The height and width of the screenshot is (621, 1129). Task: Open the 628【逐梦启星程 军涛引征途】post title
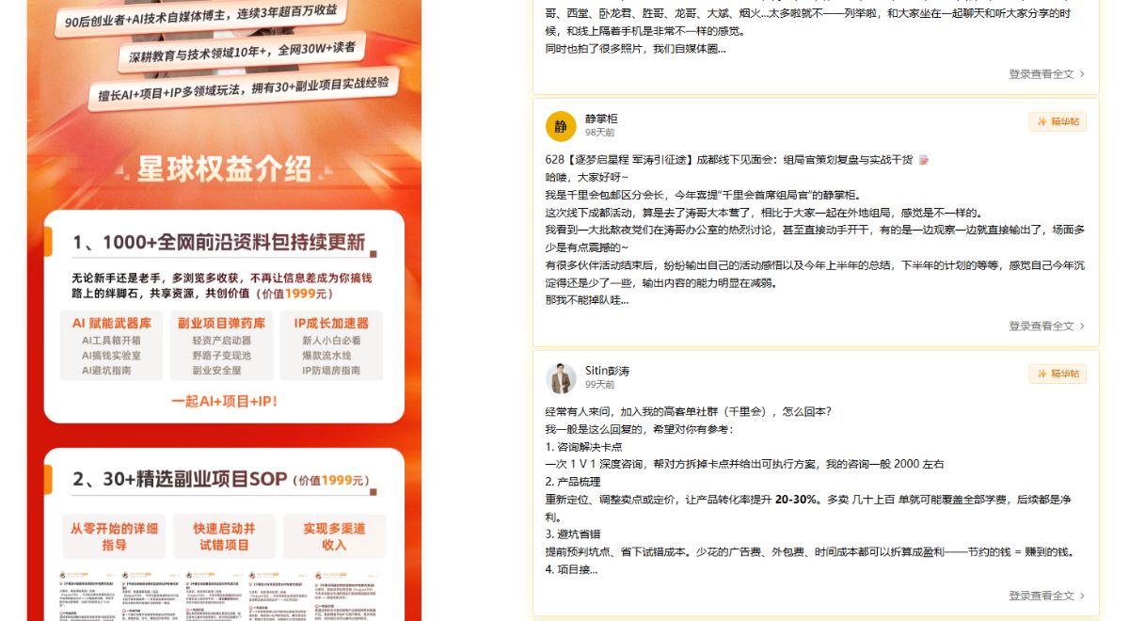[x=729, y=160]
